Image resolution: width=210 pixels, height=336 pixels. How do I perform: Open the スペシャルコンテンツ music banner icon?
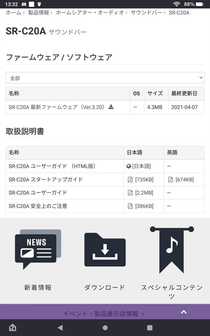tap(172, 250)
